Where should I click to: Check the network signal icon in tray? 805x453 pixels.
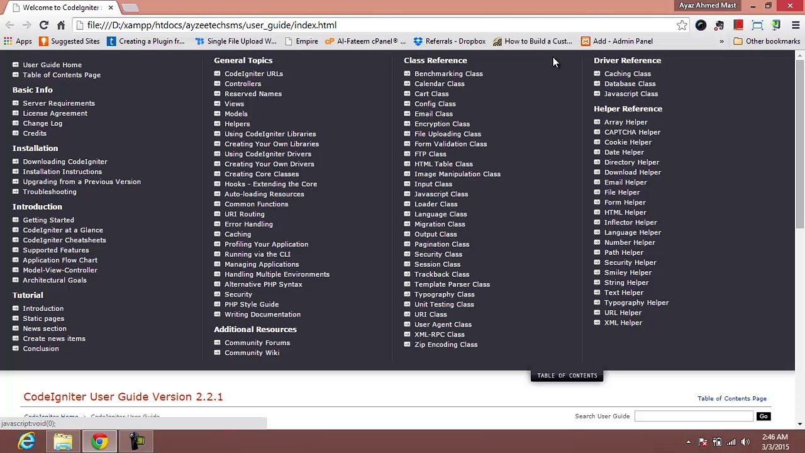pyautogui.click(x=731, y=442)
